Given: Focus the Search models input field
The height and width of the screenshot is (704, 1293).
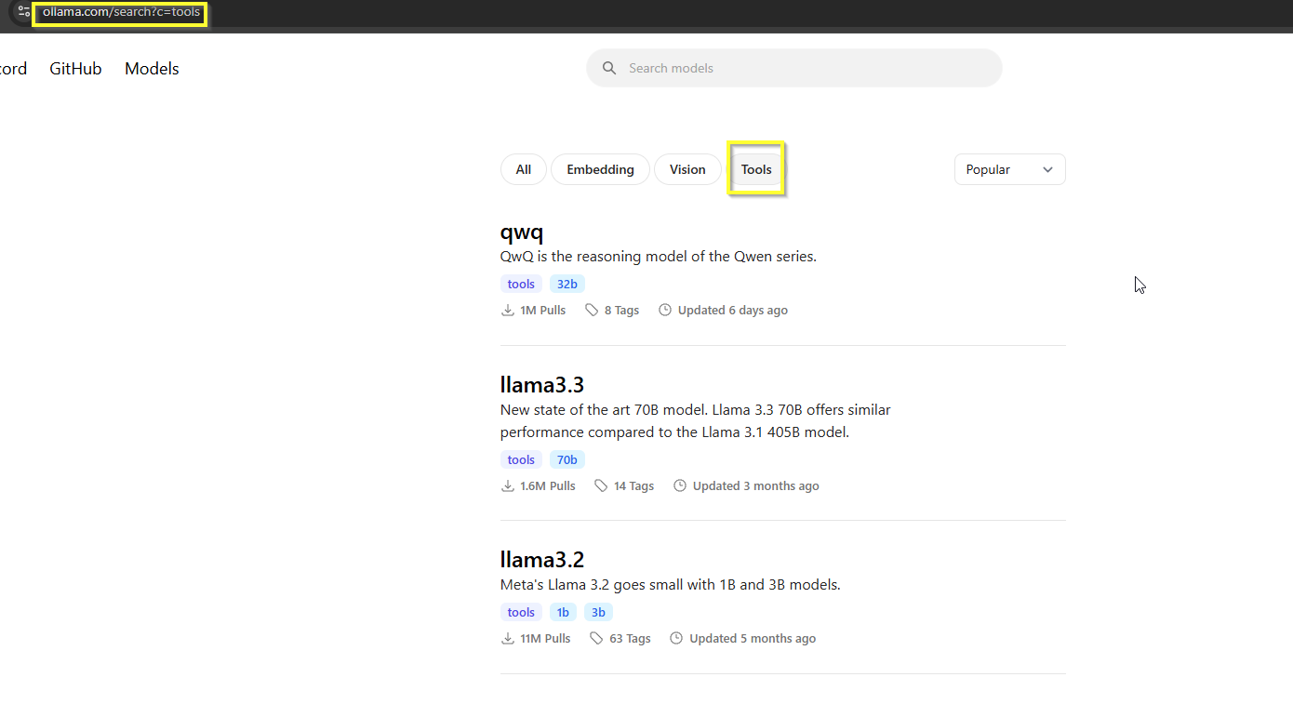Looking at the screenshot, I should point(800,68).
